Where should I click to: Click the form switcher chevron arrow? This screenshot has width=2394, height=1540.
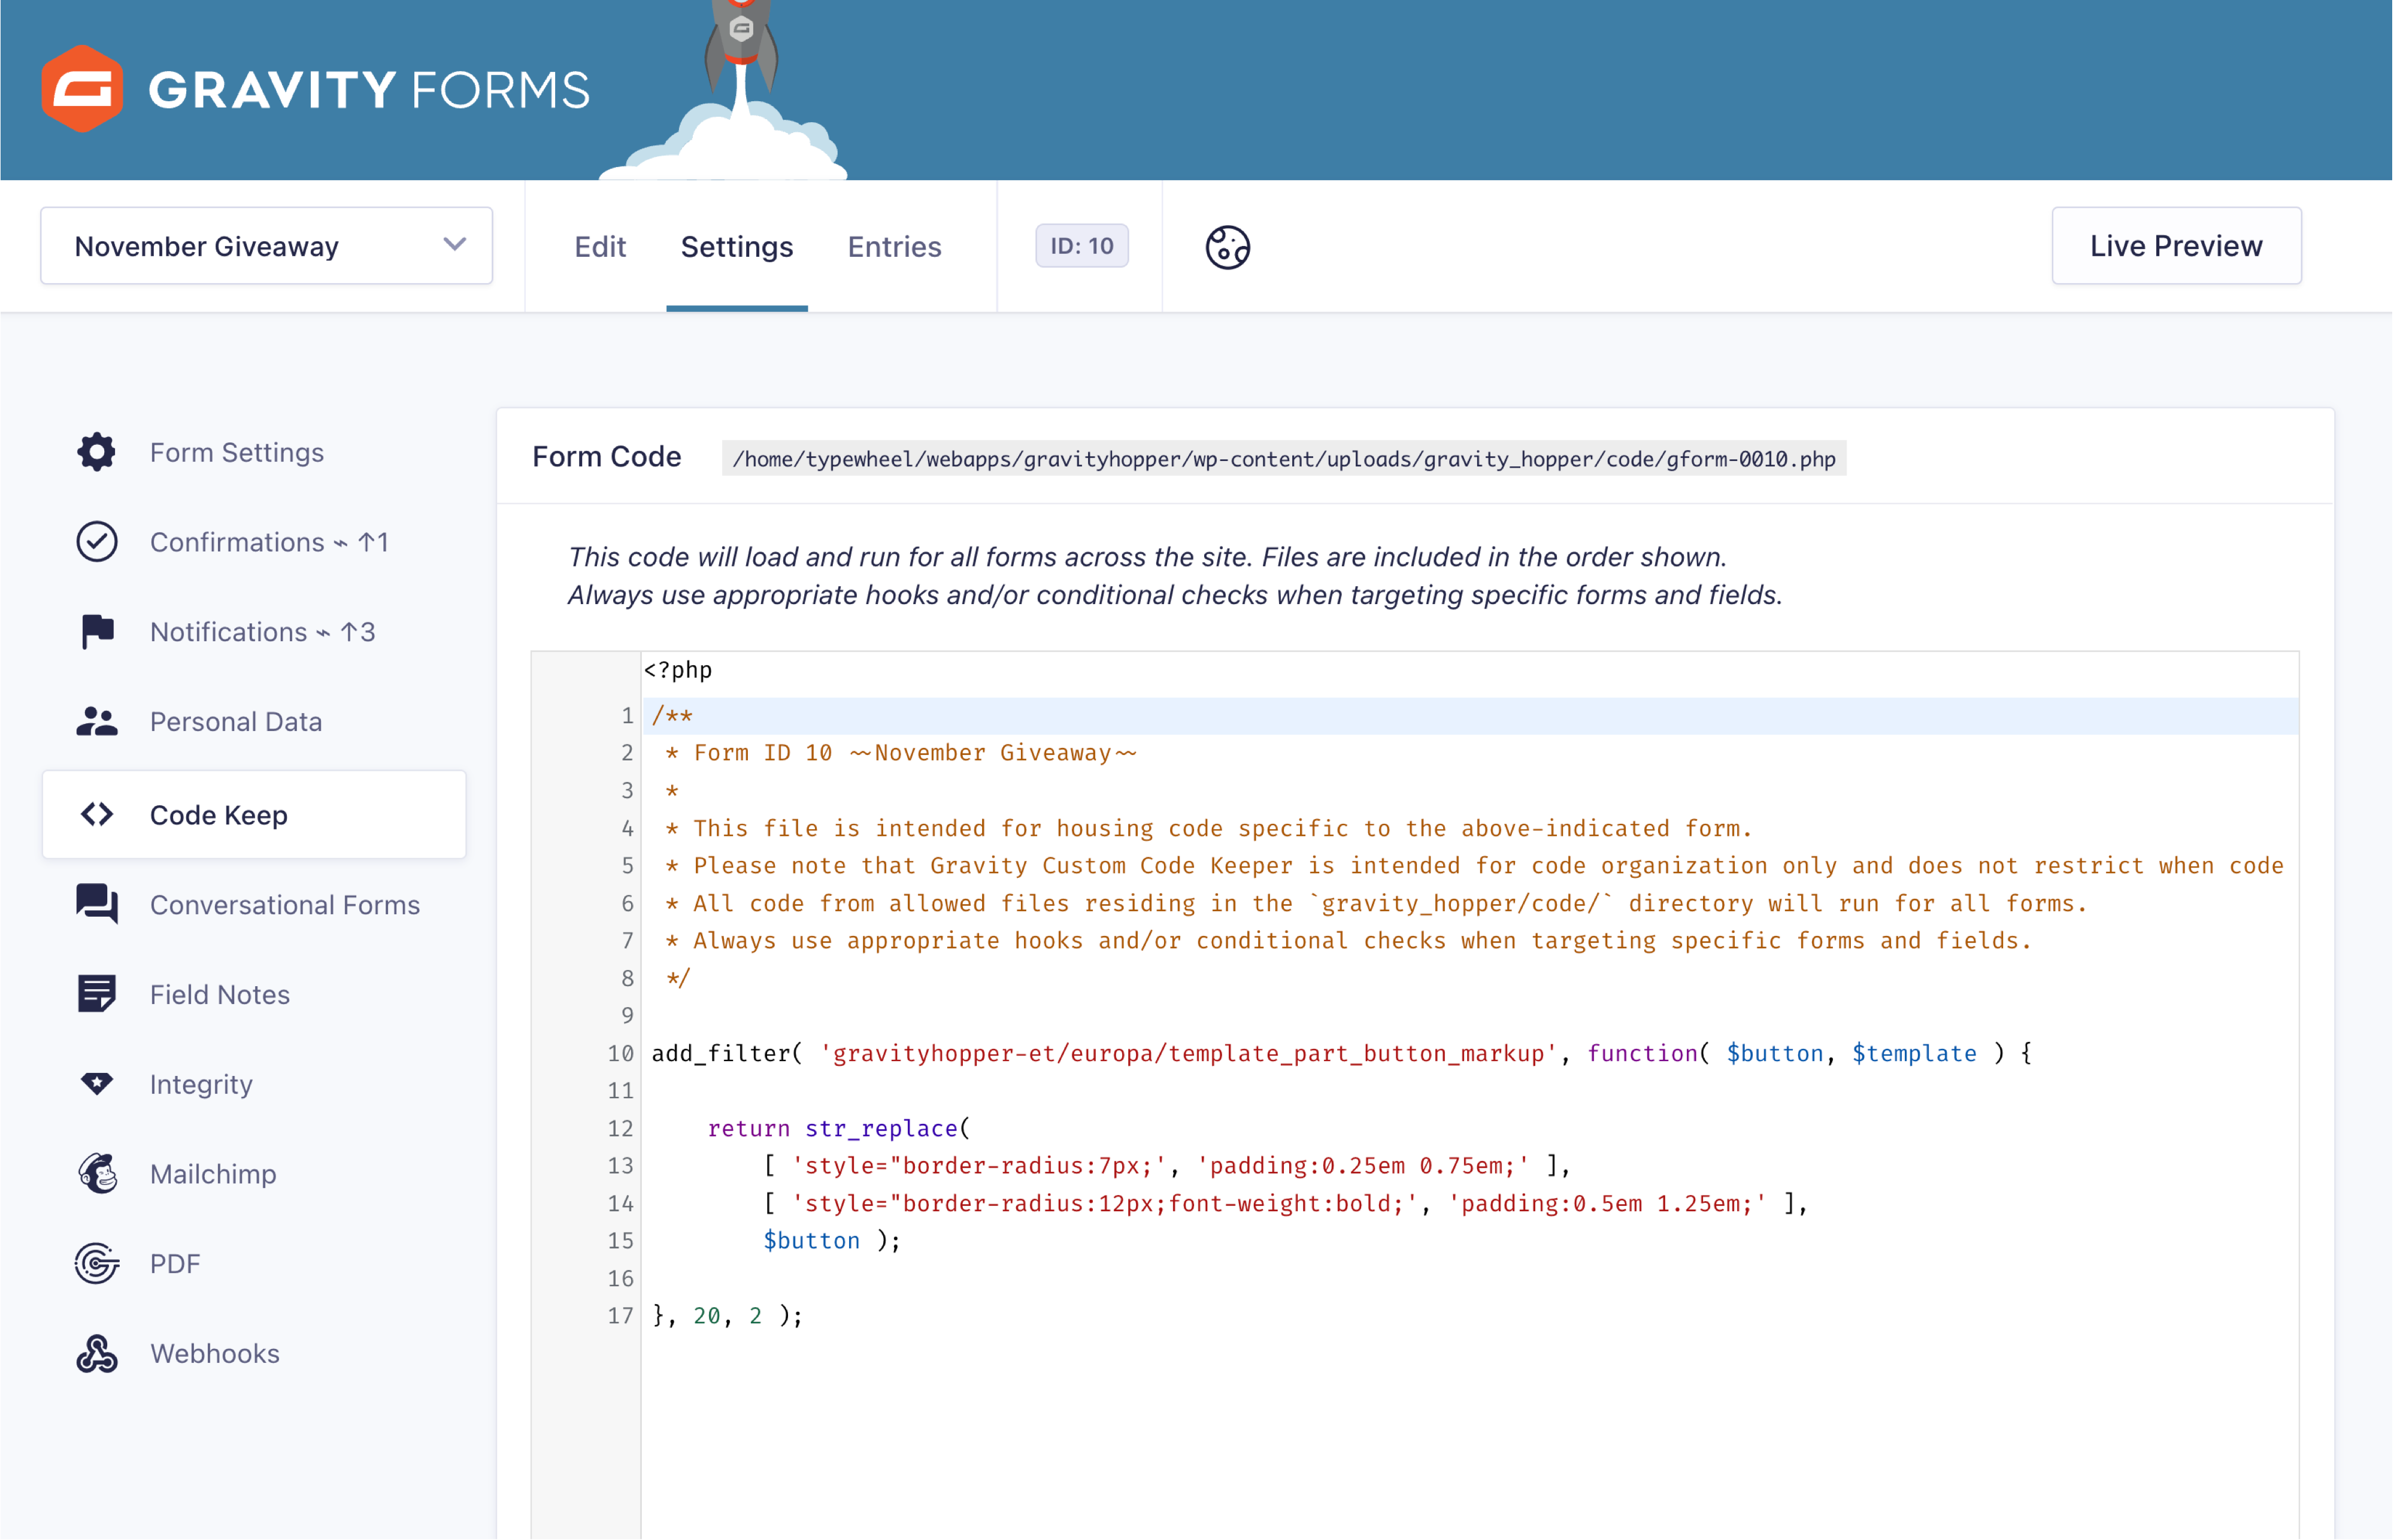point(455,245)
